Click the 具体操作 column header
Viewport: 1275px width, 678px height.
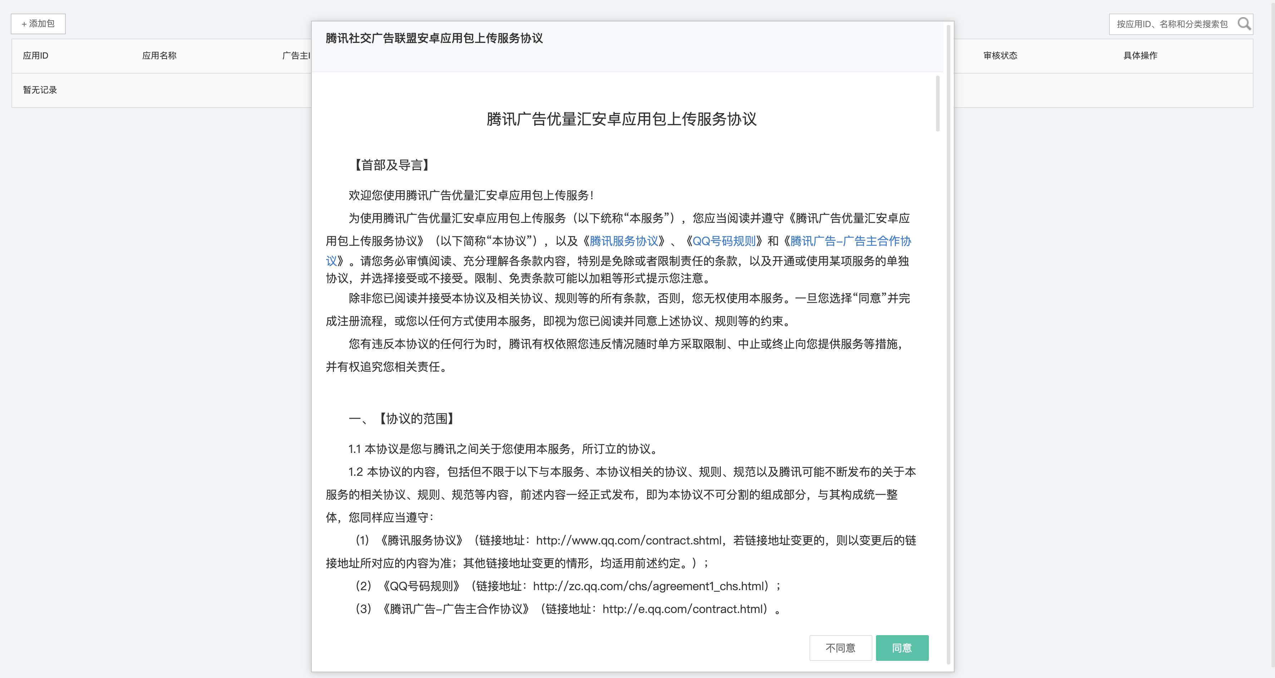pyautogui.click(x=1140, y=56)
